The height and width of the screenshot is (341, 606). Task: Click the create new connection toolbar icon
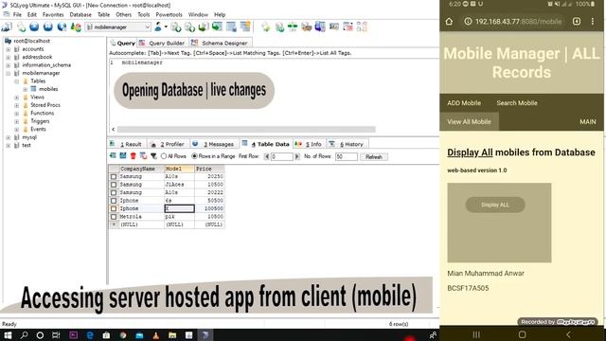pos(7,27)
